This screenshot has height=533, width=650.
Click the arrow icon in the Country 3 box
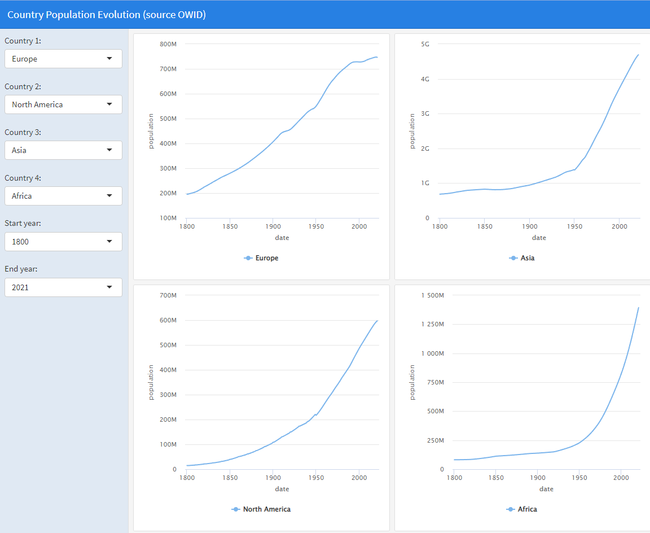[x=109, y=150]
